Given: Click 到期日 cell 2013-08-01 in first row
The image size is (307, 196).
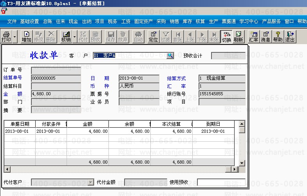Looking at the screenshot, I should (x=213, y=131).
